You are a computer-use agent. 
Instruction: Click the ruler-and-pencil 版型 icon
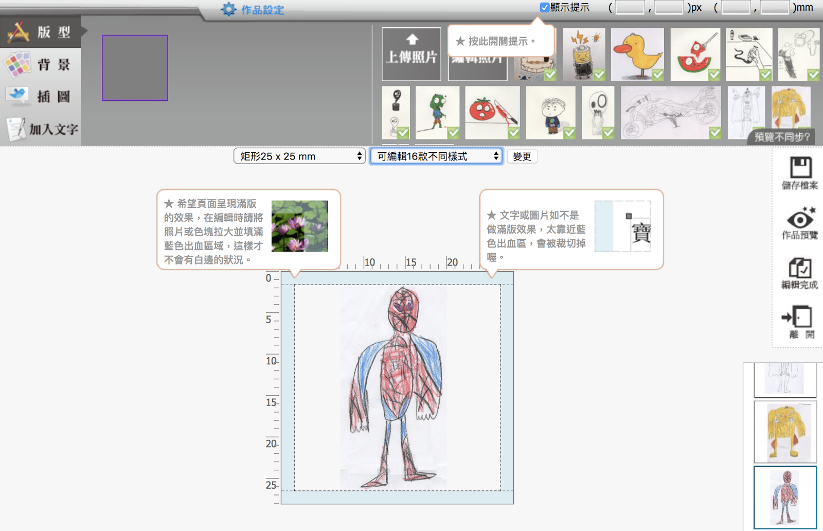18,32
